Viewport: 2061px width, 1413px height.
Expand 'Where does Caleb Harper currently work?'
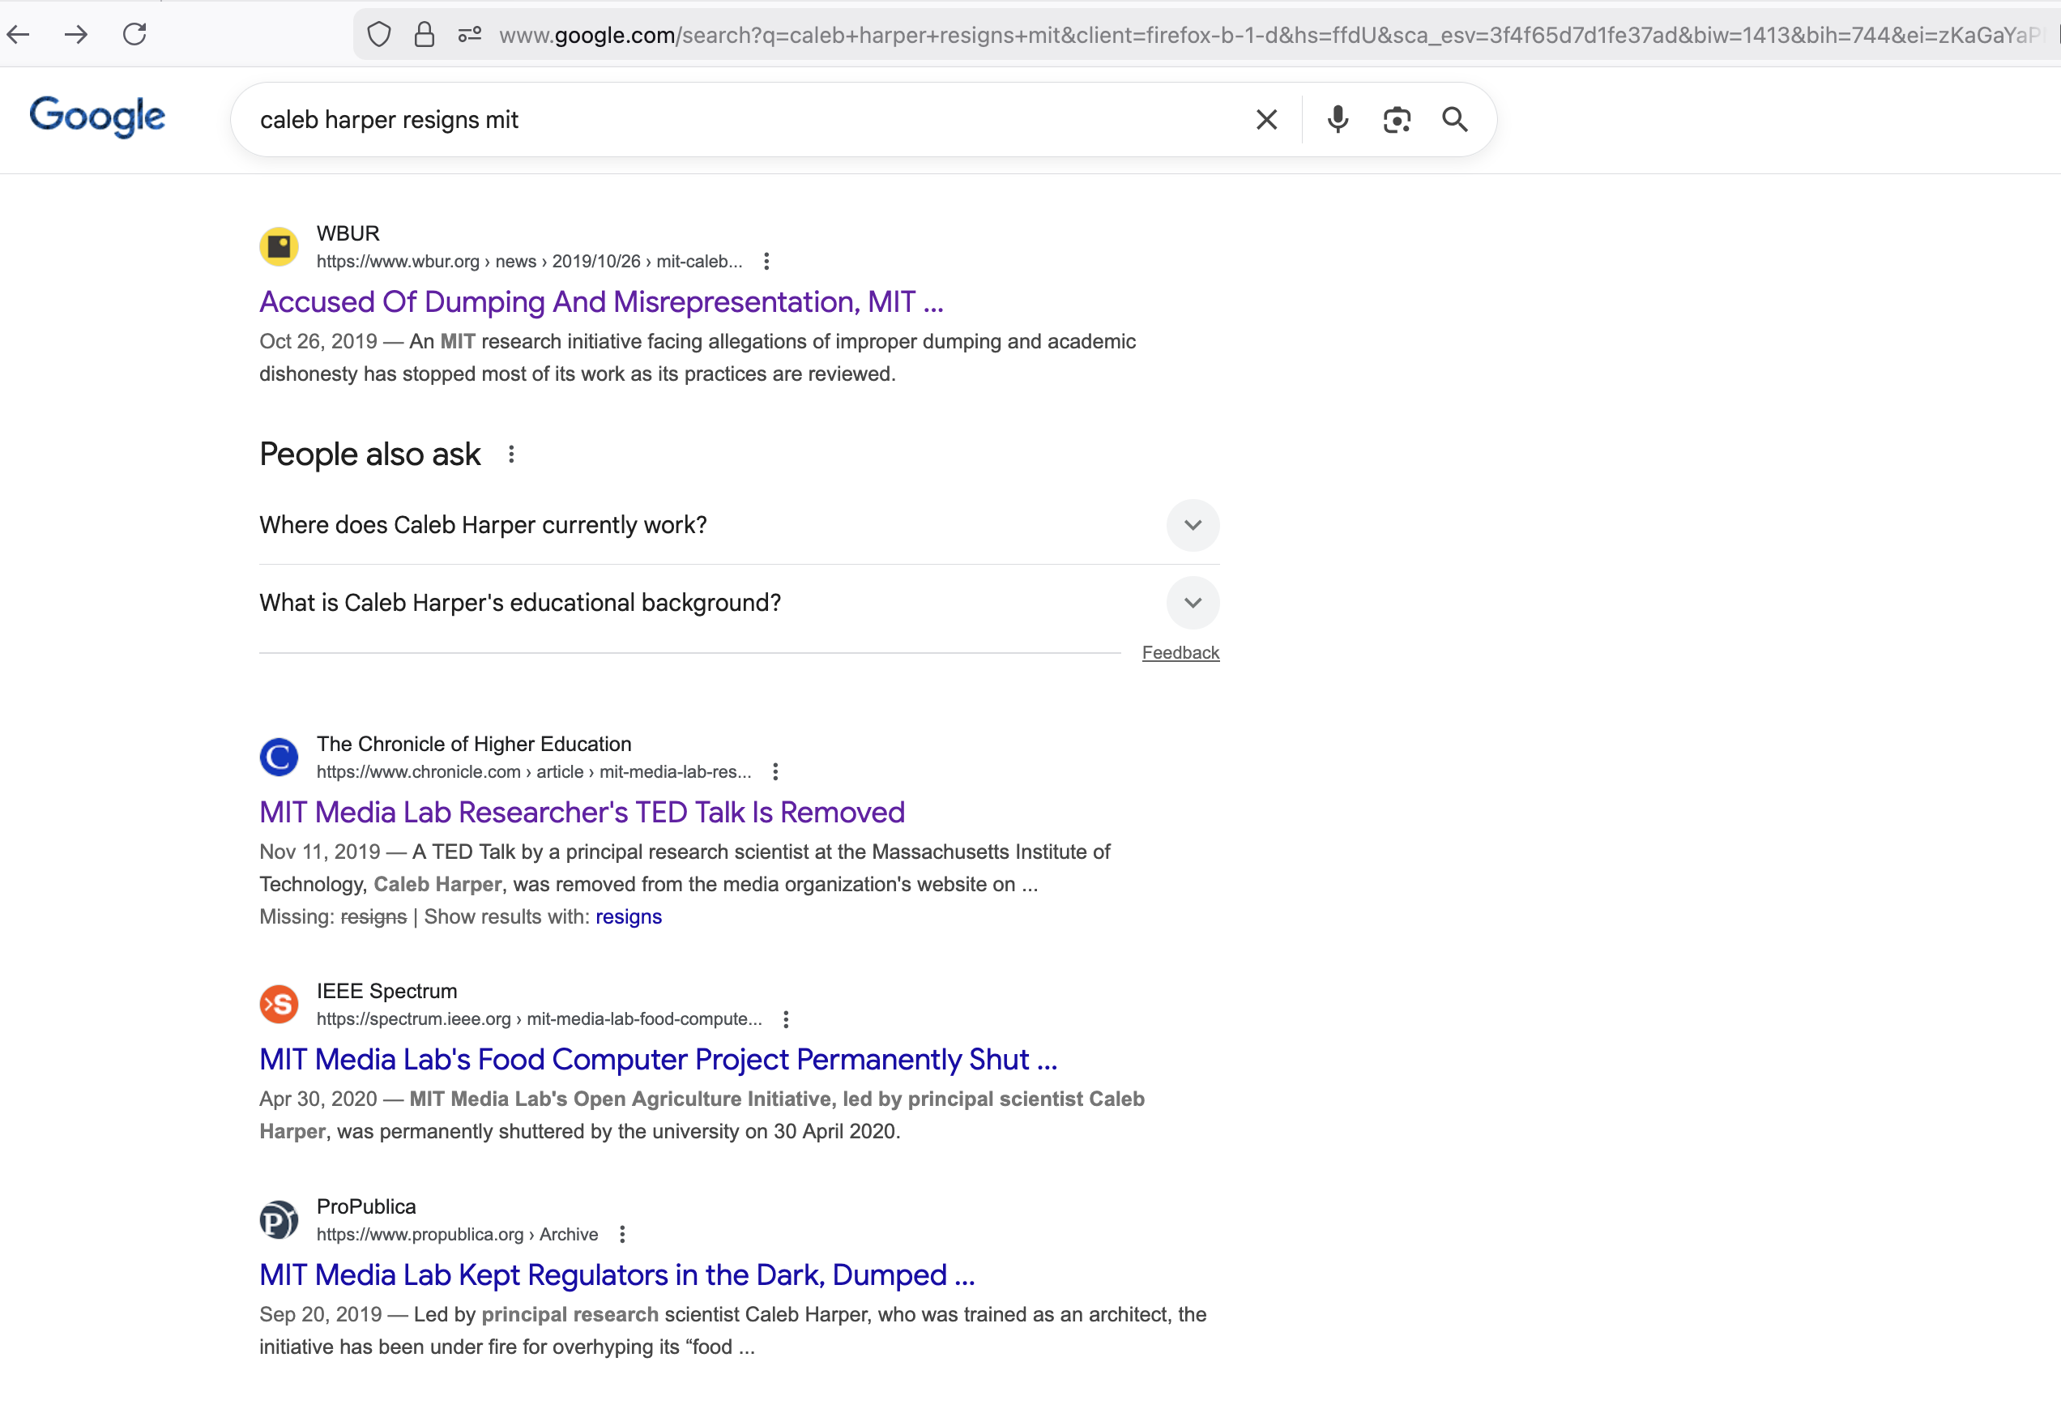pyautogui.click(x=1193, y=525)
